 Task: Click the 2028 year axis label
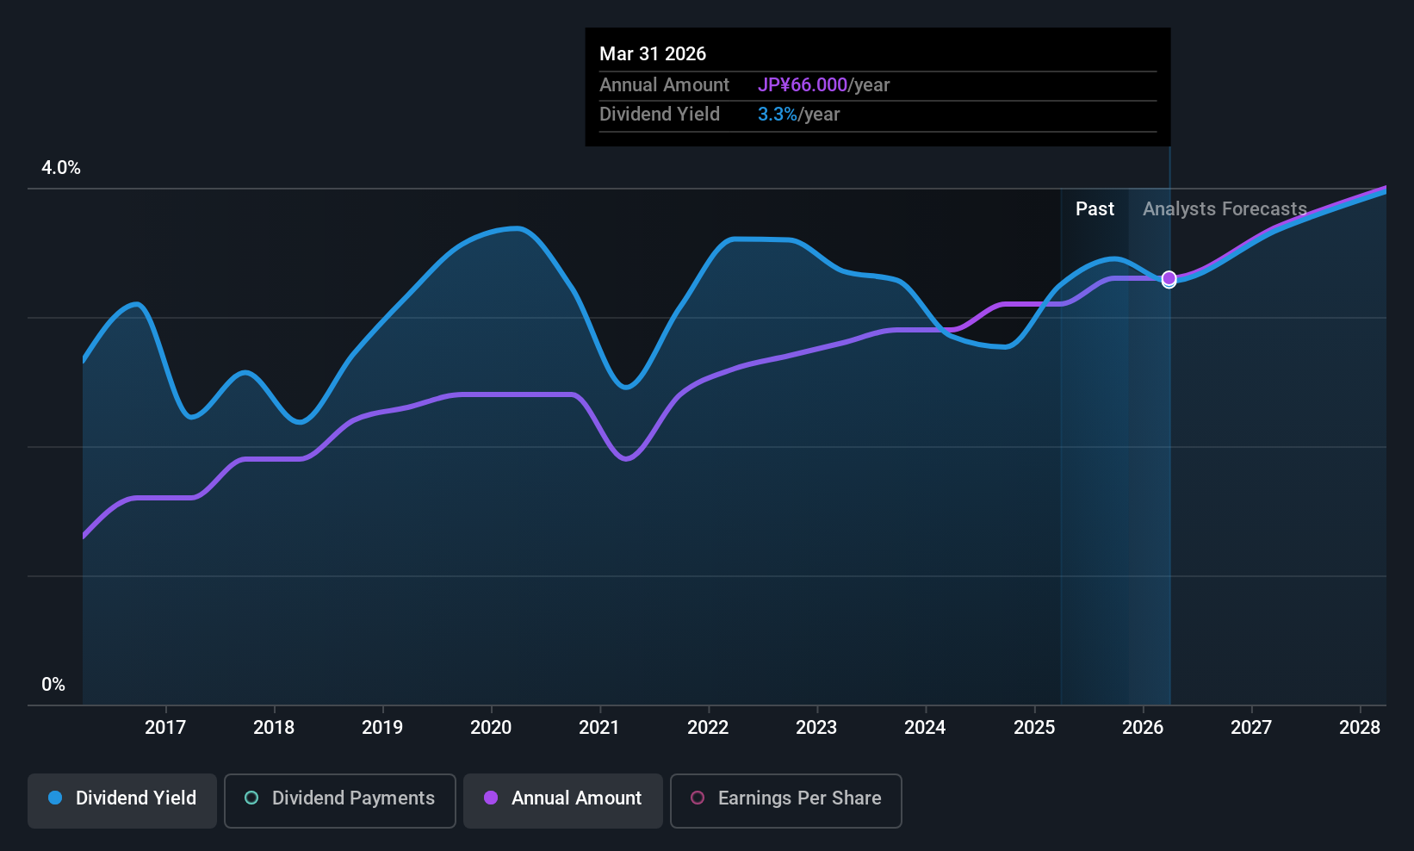tap(1360, 727)
